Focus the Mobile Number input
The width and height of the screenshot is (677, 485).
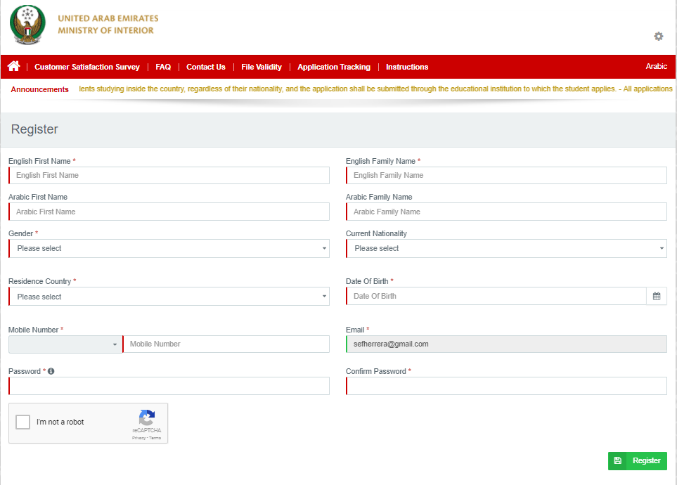(x=226, y=344)
